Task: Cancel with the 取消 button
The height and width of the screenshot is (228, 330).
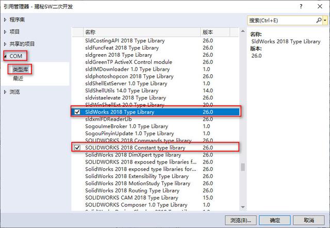Action: pos(309,220)
